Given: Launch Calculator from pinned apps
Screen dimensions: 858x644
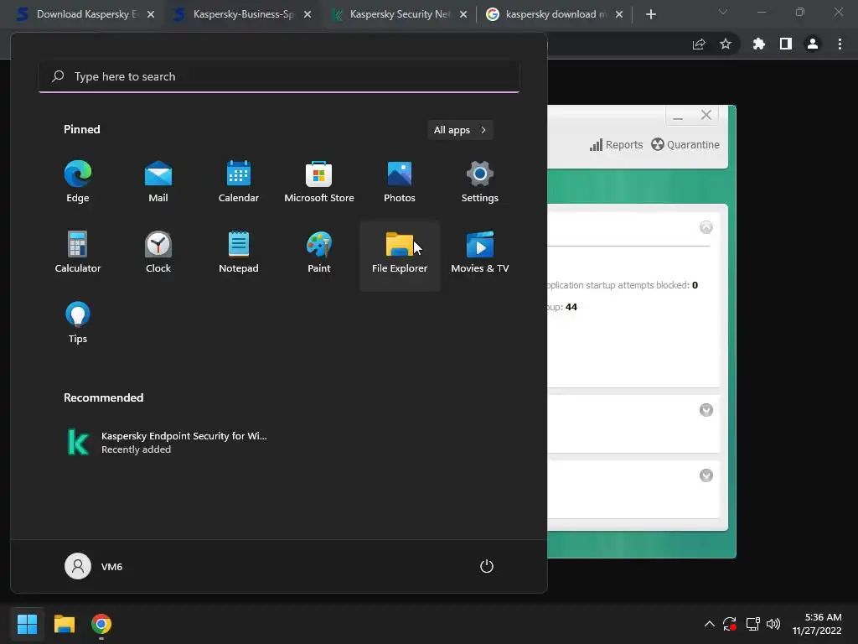Looking at the screenshot, I should click(x=78, y=252).
